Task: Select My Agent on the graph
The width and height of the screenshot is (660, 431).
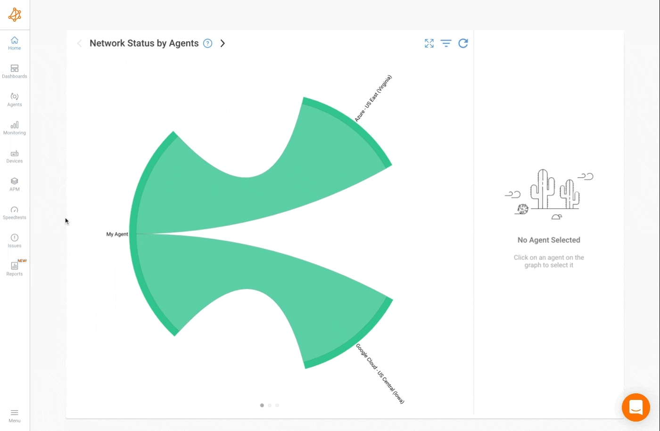Action: tap(117, 234)
